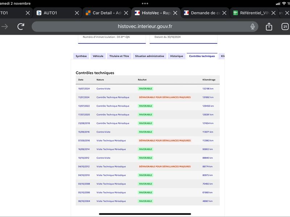Click the date 19/07/2024
The width and height of the screenshot is (290, 217).
pos(84,89)
